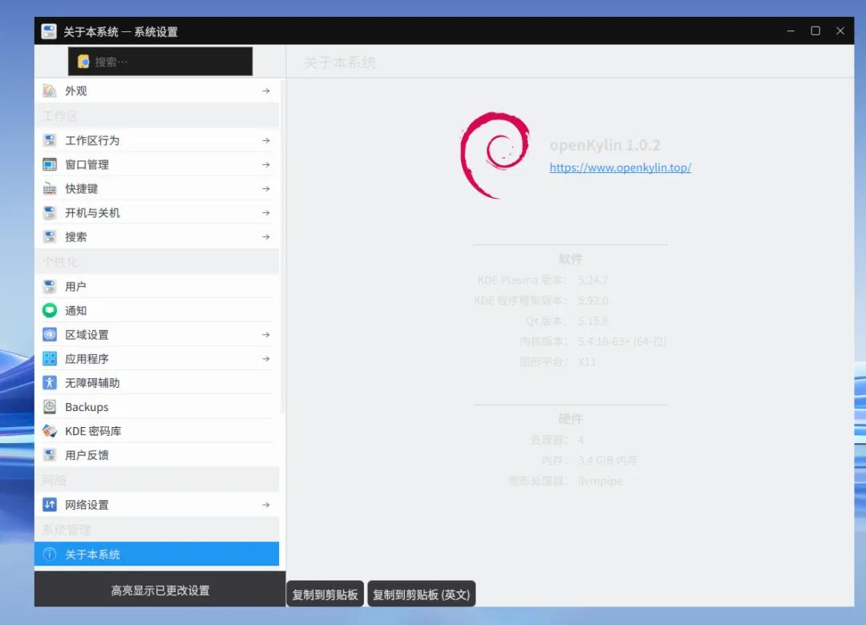Open the 通知 settings entry
The width and height of the screenshot is (866, 625).
tap(157, 310)
